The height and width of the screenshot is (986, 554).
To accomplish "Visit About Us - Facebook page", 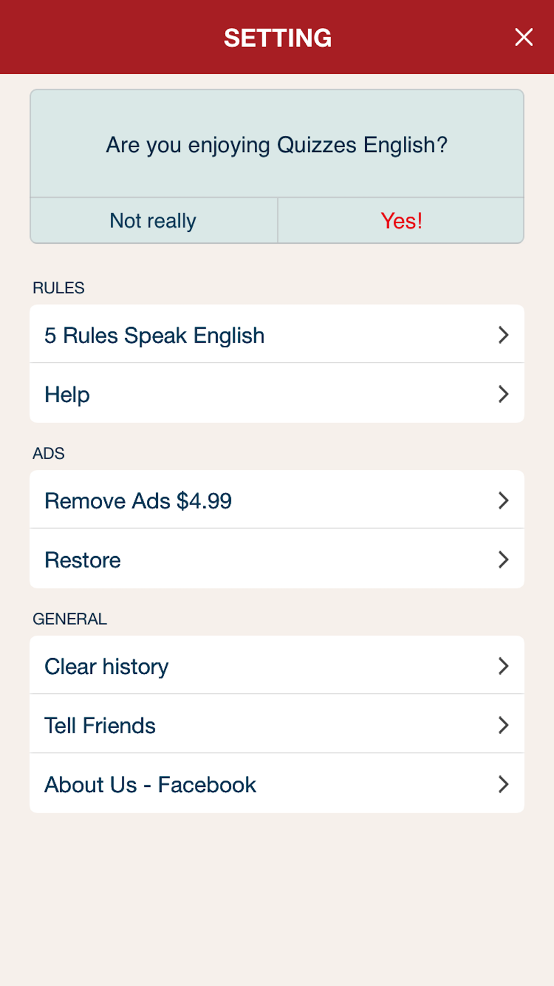I will [x=277, y=783].
